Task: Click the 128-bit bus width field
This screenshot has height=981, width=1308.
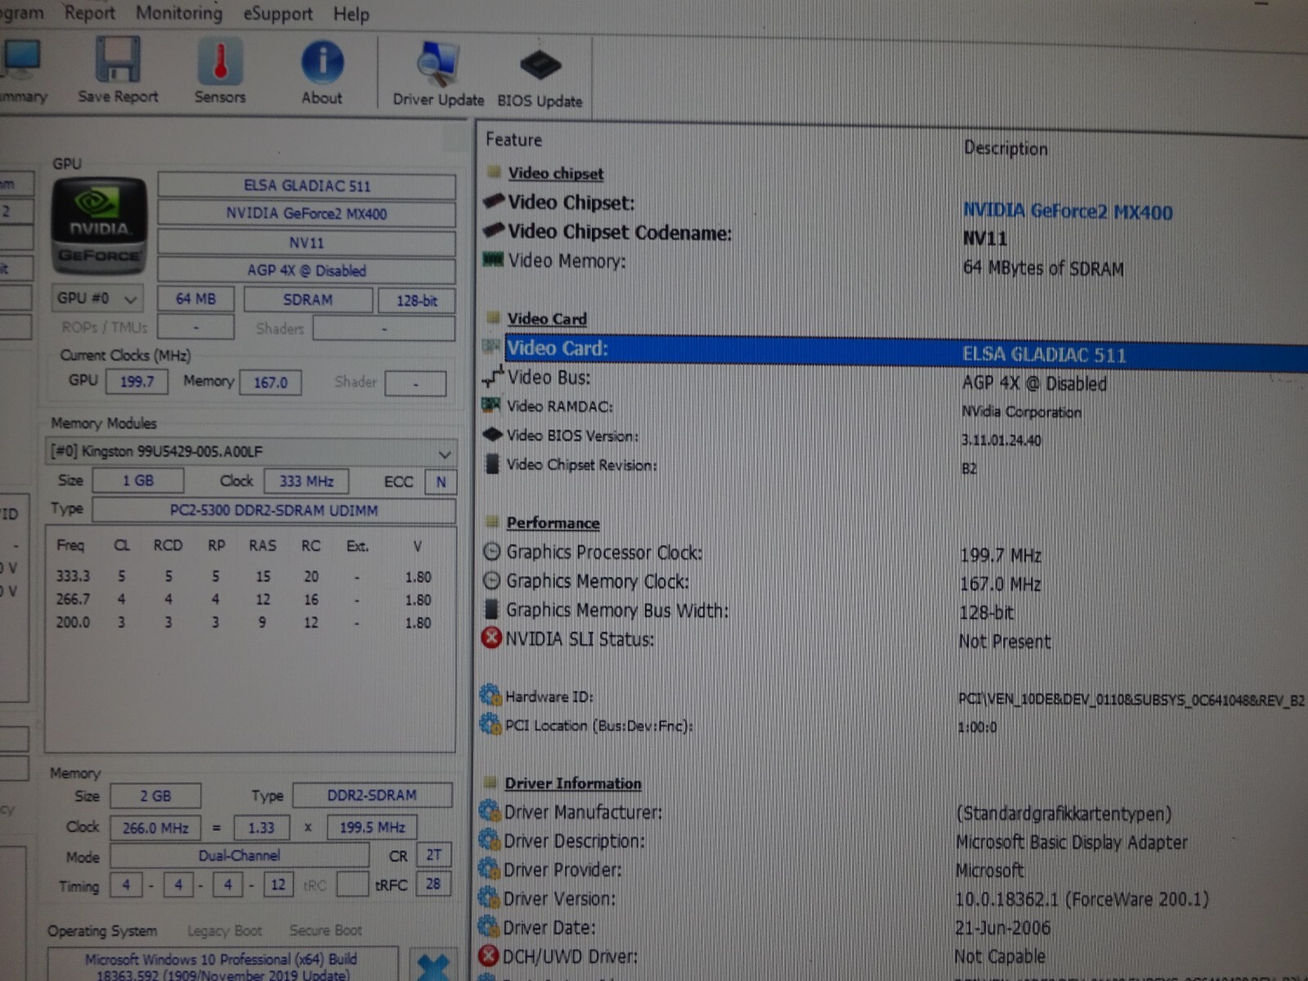Action: pos(416,301)
